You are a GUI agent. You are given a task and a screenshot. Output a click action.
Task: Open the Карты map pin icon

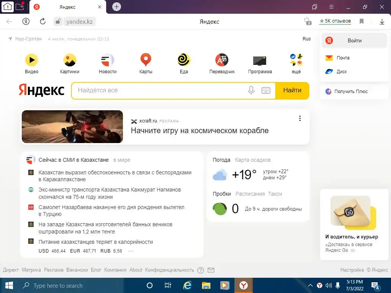coord(145,60)
